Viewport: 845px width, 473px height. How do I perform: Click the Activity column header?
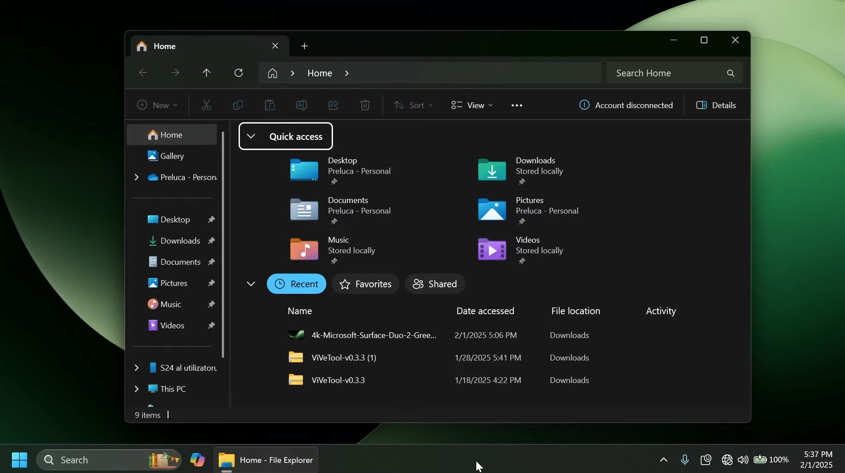[x=661, y=311]
